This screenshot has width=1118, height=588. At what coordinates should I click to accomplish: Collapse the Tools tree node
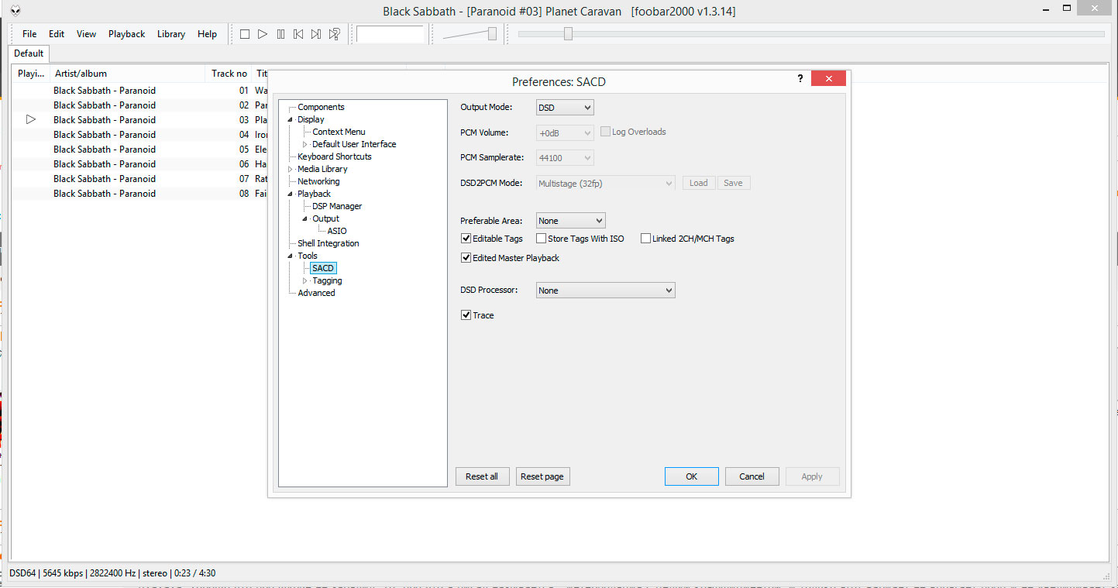tap(291, 256)
